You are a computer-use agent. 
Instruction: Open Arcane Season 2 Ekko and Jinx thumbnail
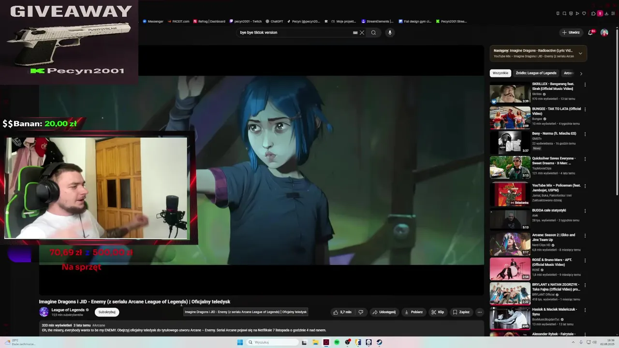(510, 244)
